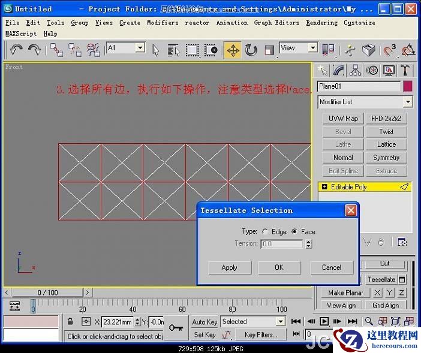Open the Customize menu
This screenshot has width=421, height=353.
coord(359,23)
